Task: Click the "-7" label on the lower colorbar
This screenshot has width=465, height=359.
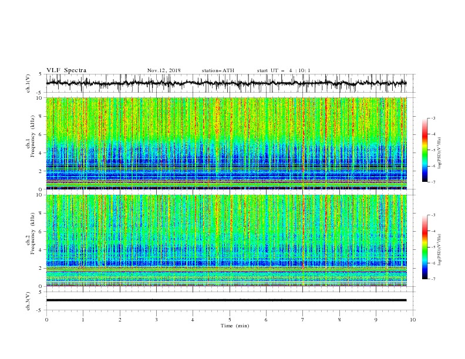Action: (433, 279)
